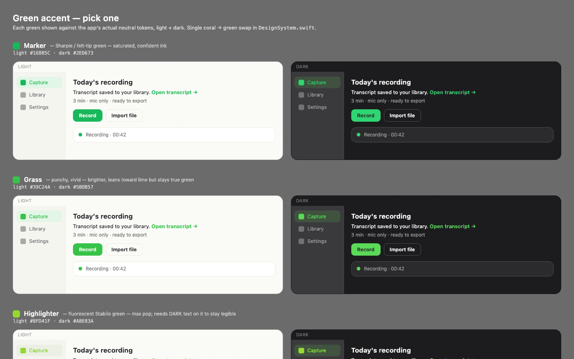This screenshot has width=574, height=359.
Task: Click Library icon in Grass dark panel
Action: tap(301, 229)
